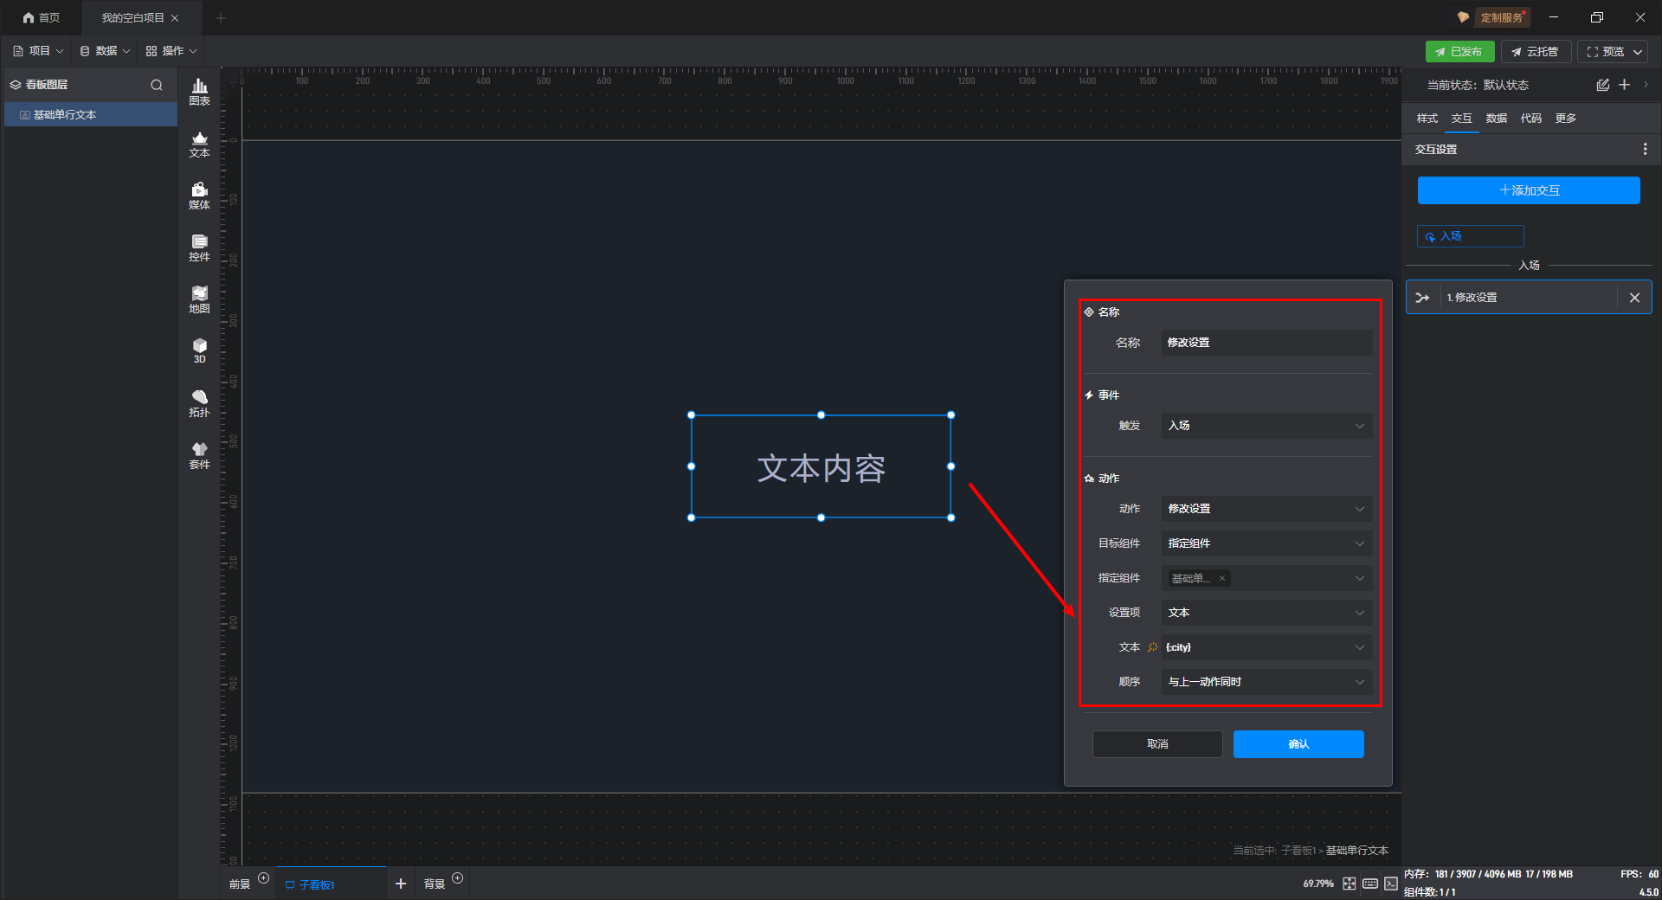Click the 添加交互 add interaction button
This screenshot has height=900, width=1662.
click(x=1529, y=190)
